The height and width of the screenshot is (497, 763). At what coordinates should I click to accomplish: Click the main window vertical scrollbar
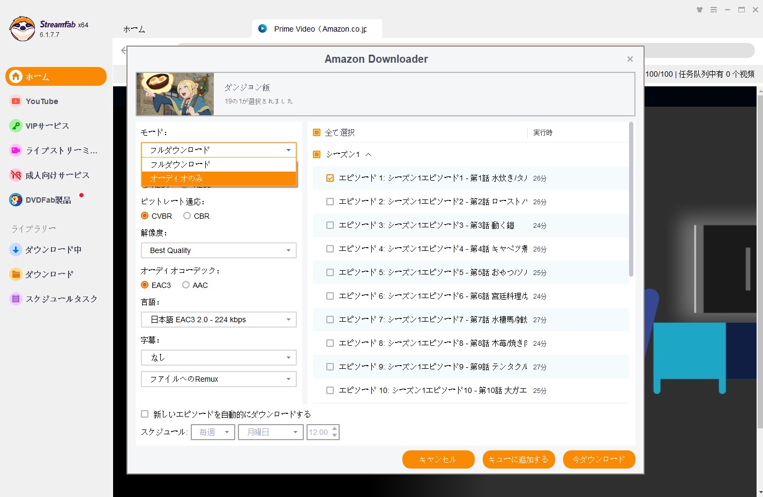point(760,262)
